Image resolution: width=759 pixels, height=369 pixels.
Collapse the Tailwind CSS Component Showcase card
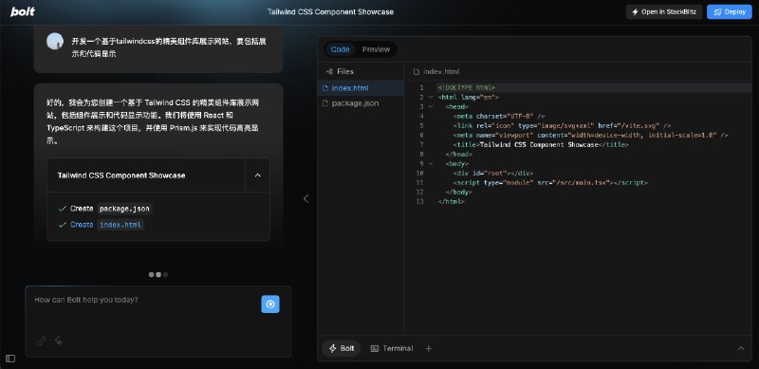257,175
